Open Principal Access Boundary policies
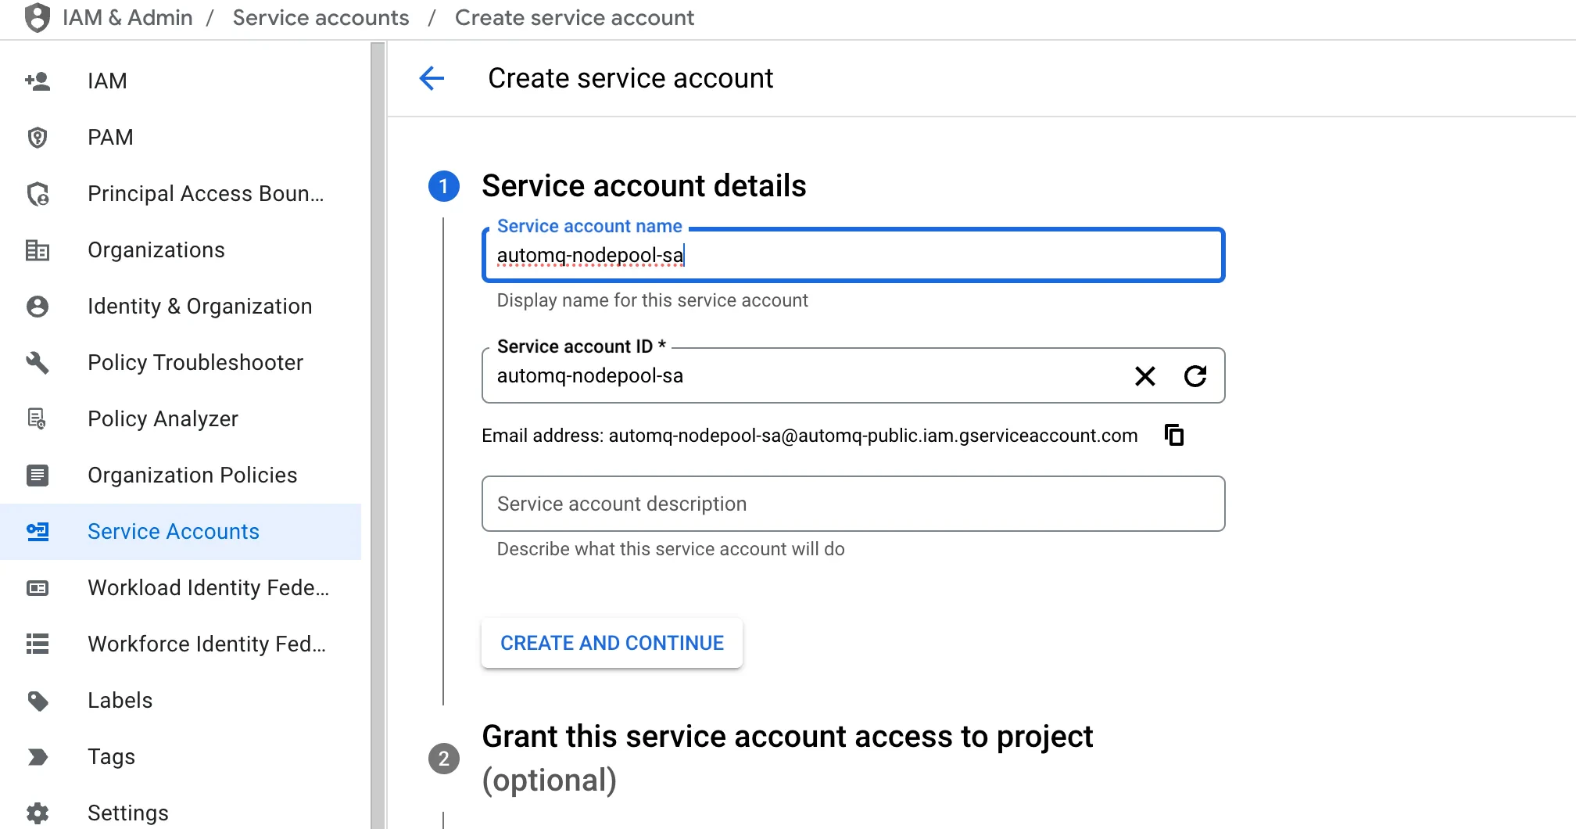1576x829 pixels. pos(181,193)
